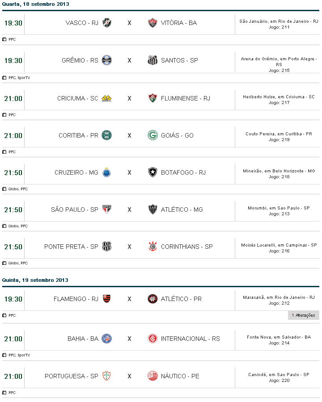Click the Quinta, 19 setembro 2013 header
The width and height of the screenshot is (322, 402).
(35, 280)
